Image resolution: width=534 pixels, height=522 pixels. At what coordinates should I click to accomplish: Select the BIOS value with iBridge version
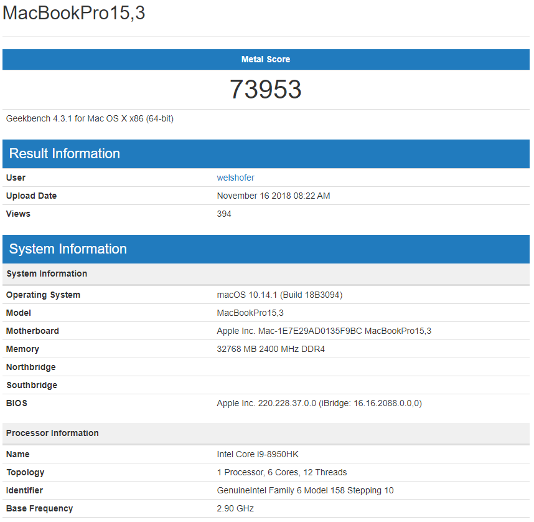(319, 404)
